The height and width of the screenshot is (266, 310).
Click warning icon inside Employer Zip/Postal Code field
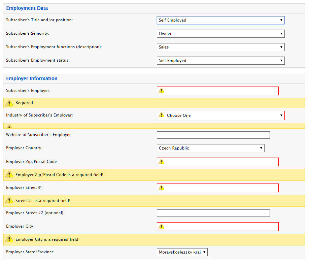click(162, 162)
